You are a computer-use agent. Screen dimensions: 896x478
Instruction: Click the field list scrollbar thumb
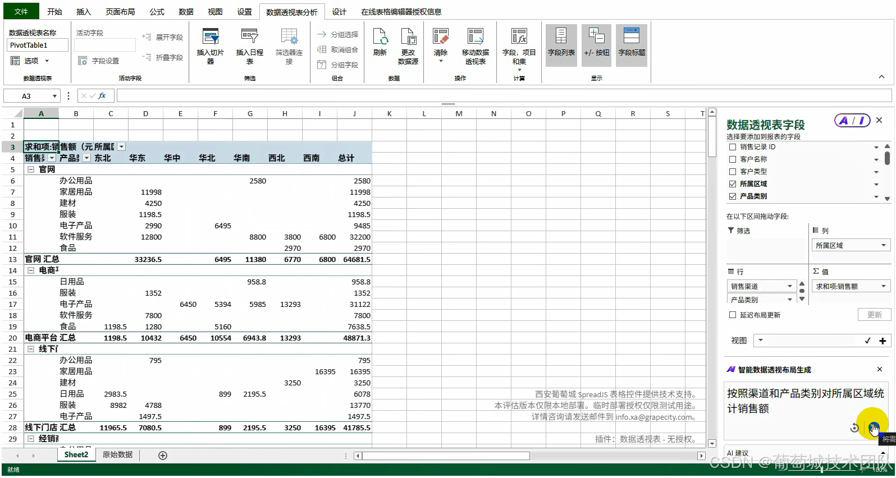887,157
